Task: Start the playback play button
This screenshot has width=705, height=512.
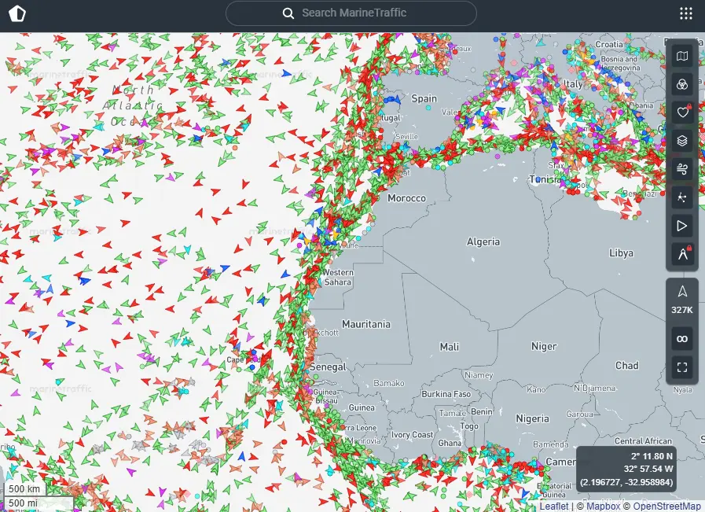Action: (682, 226)
